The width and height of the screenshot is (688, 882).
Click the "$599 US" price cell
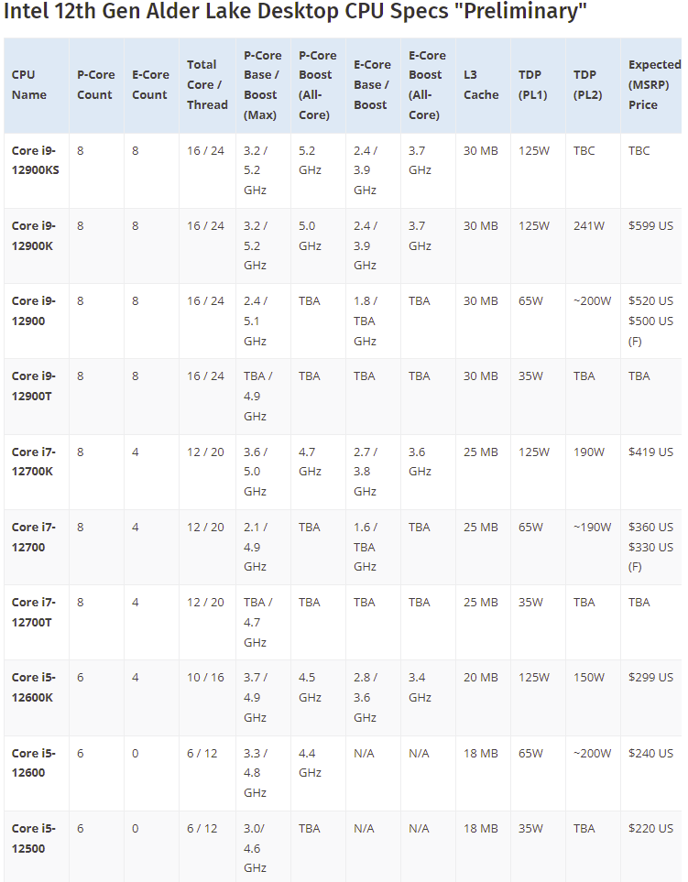(x=650, y=225)
